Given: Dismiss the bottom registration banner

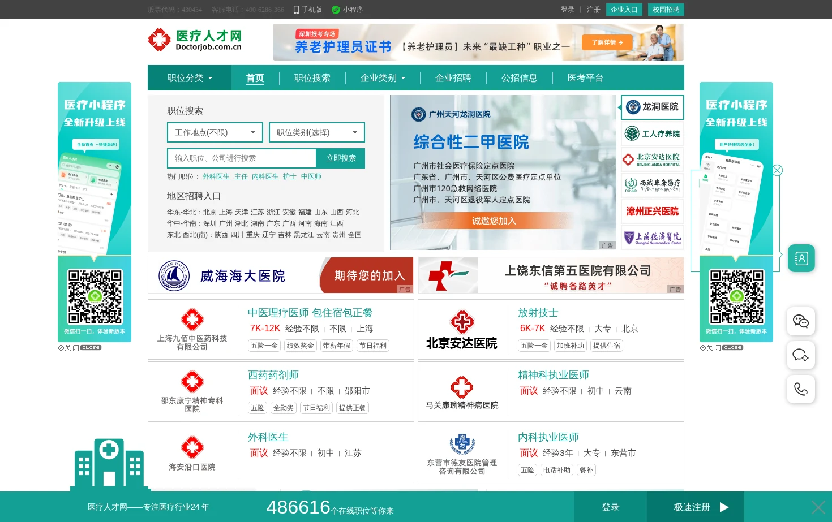Looking at the screenshot, I should (818, 507).
